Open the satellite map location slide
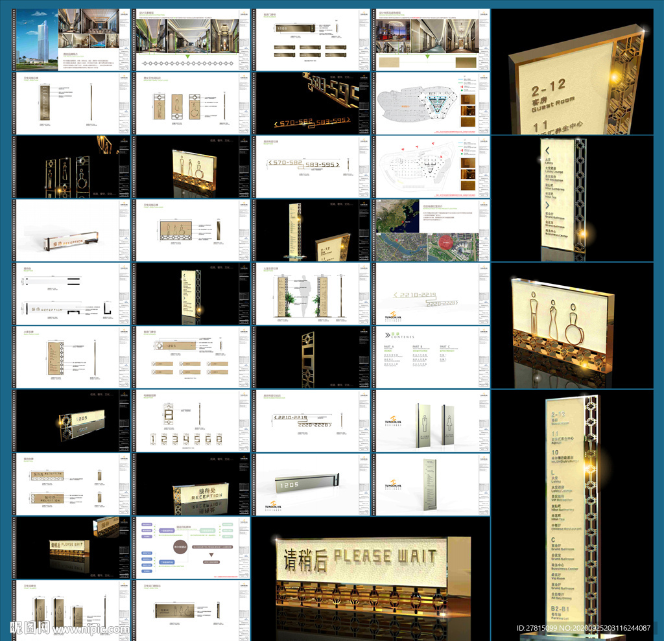 [x=432, y=230]
